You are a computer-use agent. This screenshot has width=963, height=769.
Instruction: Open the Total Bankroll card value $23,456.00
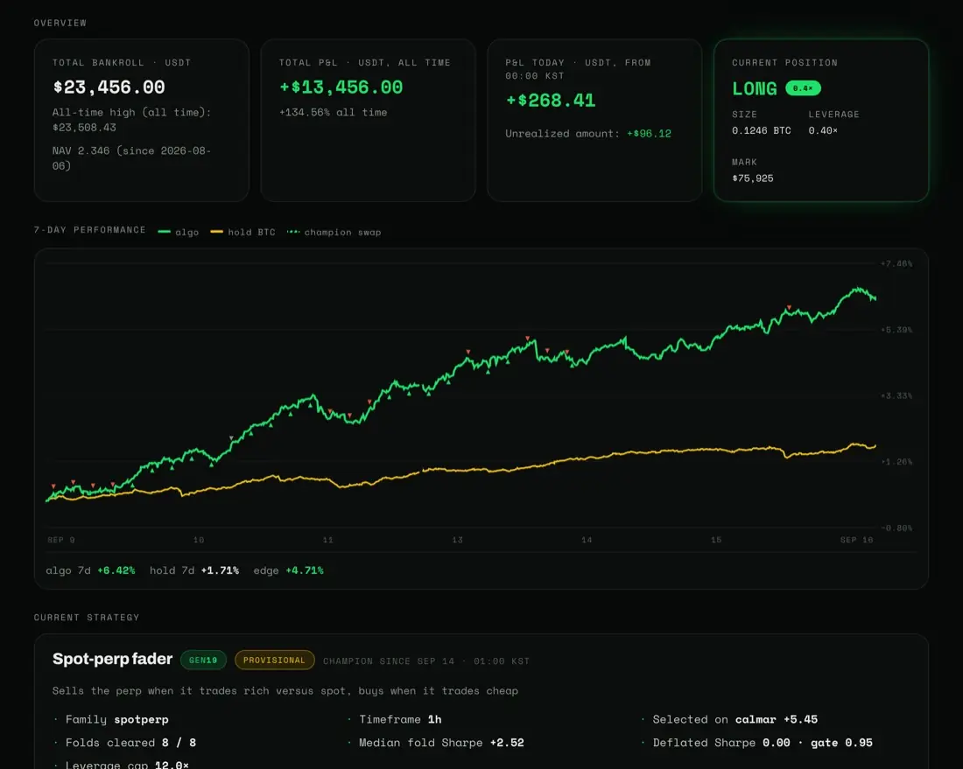(109, 87)
